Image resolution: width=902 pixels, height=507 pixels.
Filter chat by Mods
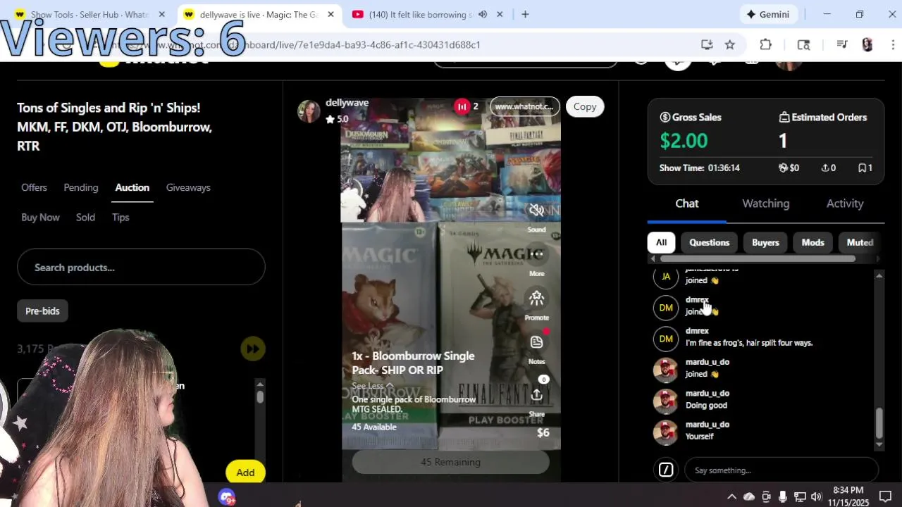pyautogui.click(x=813, y=242)
